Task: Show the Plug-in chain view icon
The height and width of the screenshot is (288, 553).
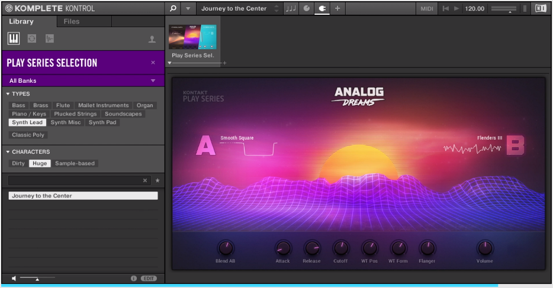Action: (322, 8)
